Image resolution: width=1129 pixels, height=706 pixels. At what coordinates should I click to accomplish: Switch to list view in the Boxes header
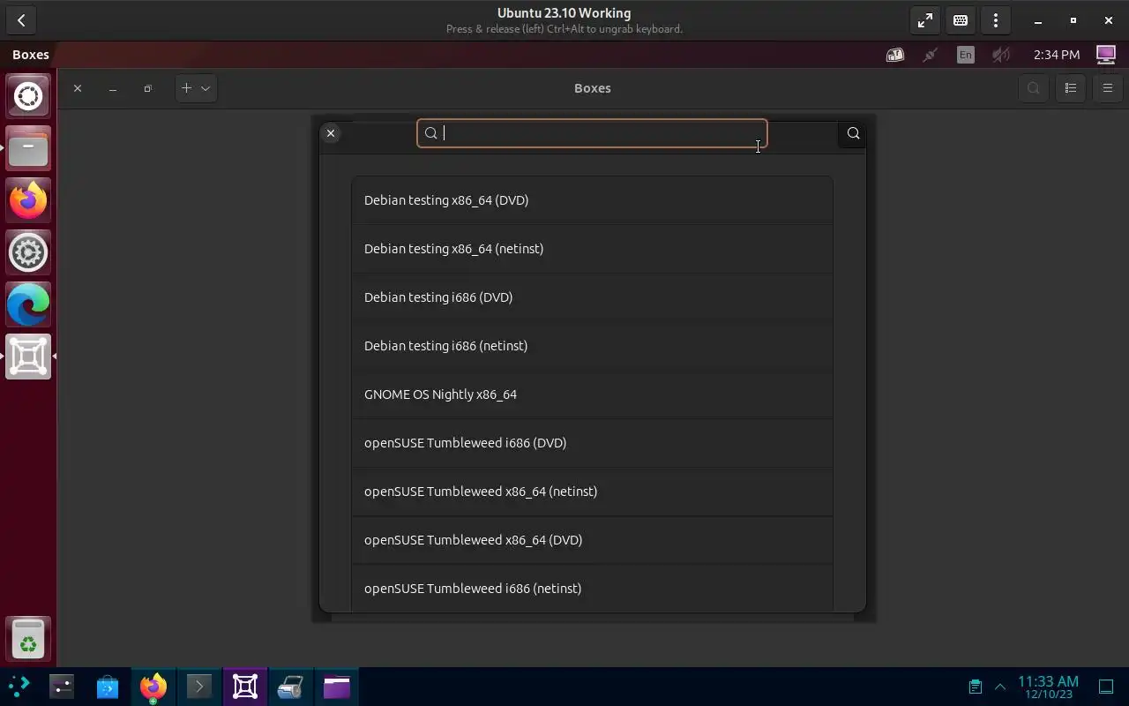(x=1071, y=88)
